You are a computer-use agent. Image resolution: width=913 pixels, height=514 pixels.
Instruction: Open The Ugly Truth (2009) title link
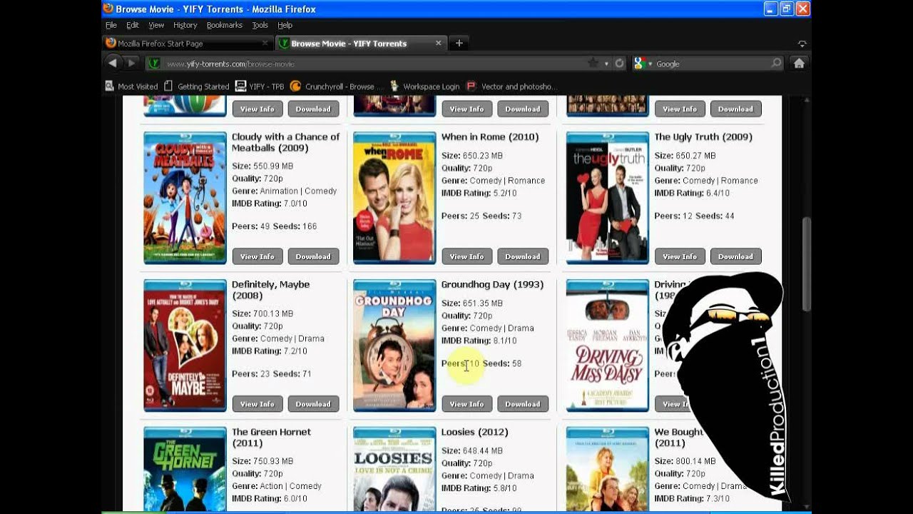click(703, 137)
